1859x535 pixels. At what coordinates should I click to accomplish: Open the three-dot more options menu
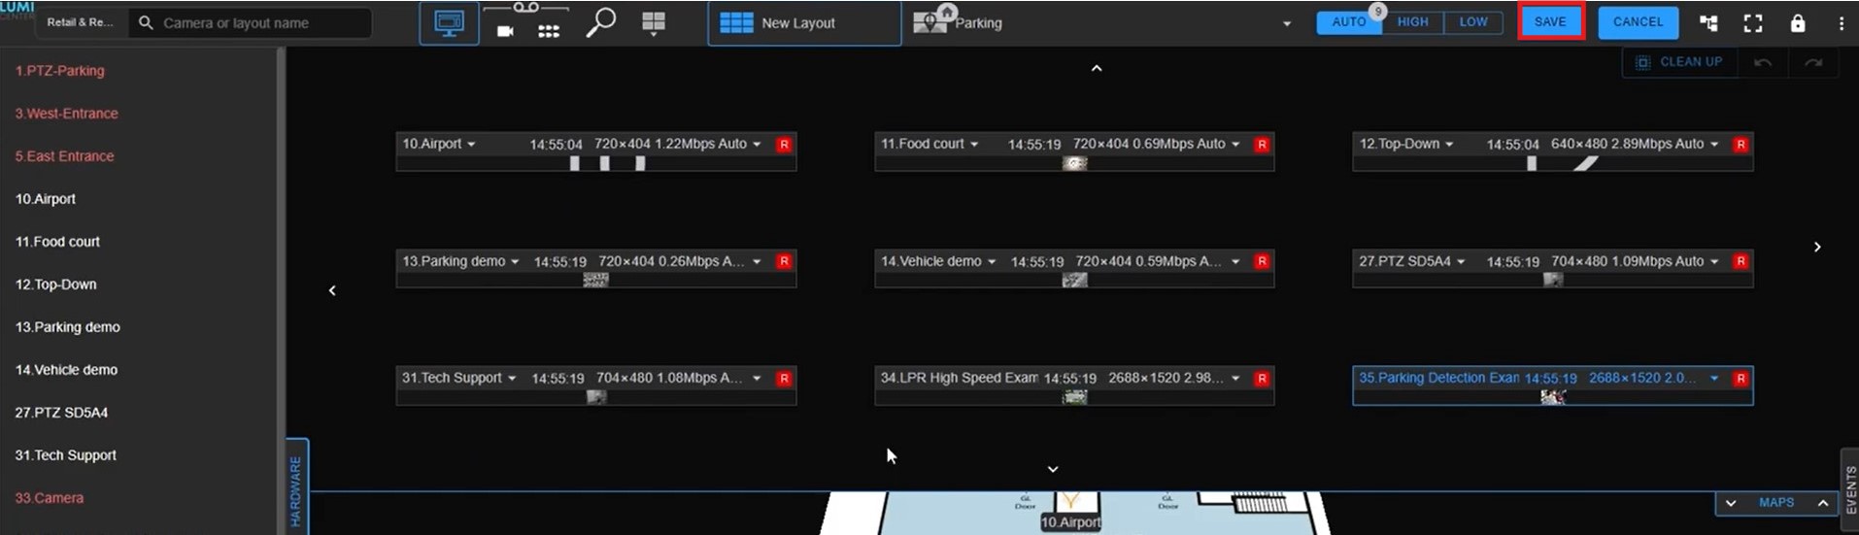[x=1842, y=23]
